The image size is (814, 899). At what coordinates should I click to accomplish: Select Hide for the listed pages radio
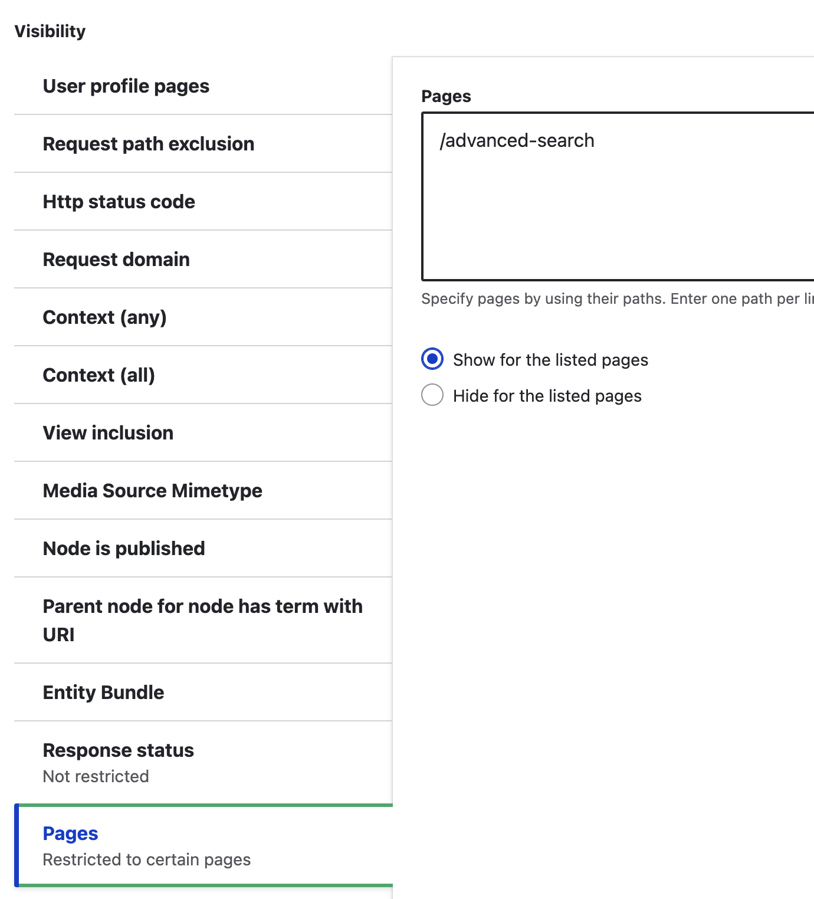tap(432, 395)
